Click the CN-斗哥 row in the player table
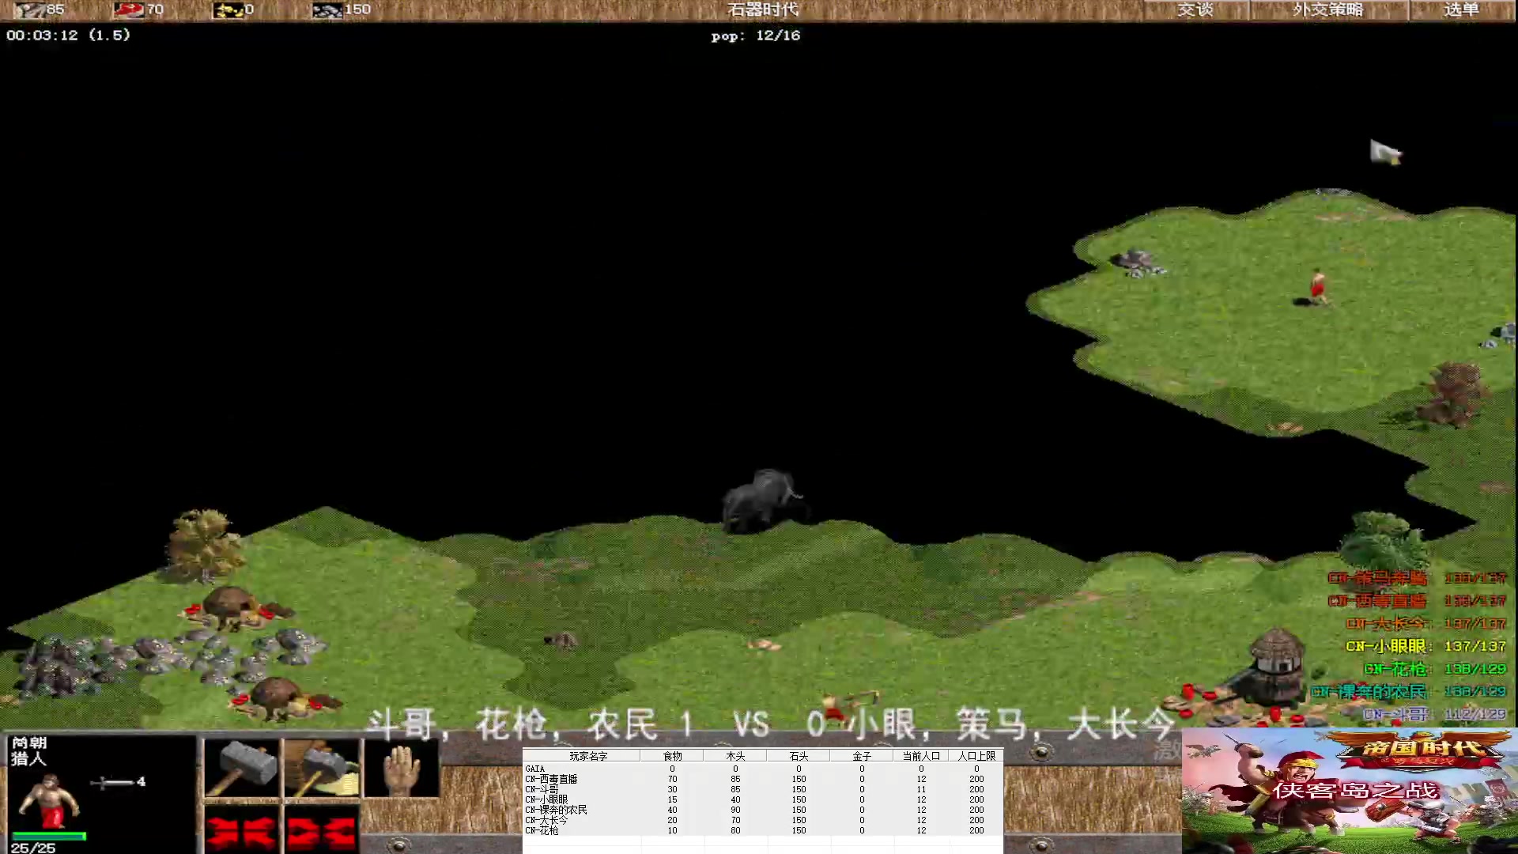The width and height of the screenshot is (1518, 854). 762,789
